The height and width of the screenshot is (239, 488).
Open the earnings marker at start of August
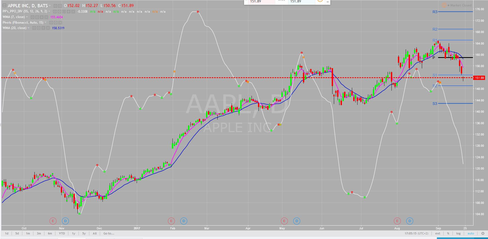point(397,221)
